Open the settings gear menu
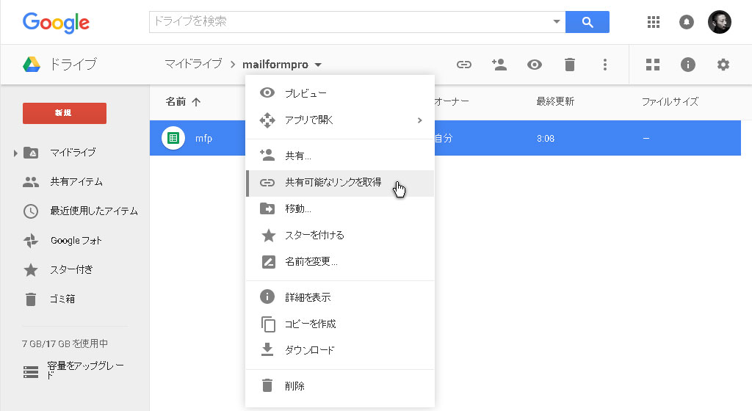 (x=723, y=65)
